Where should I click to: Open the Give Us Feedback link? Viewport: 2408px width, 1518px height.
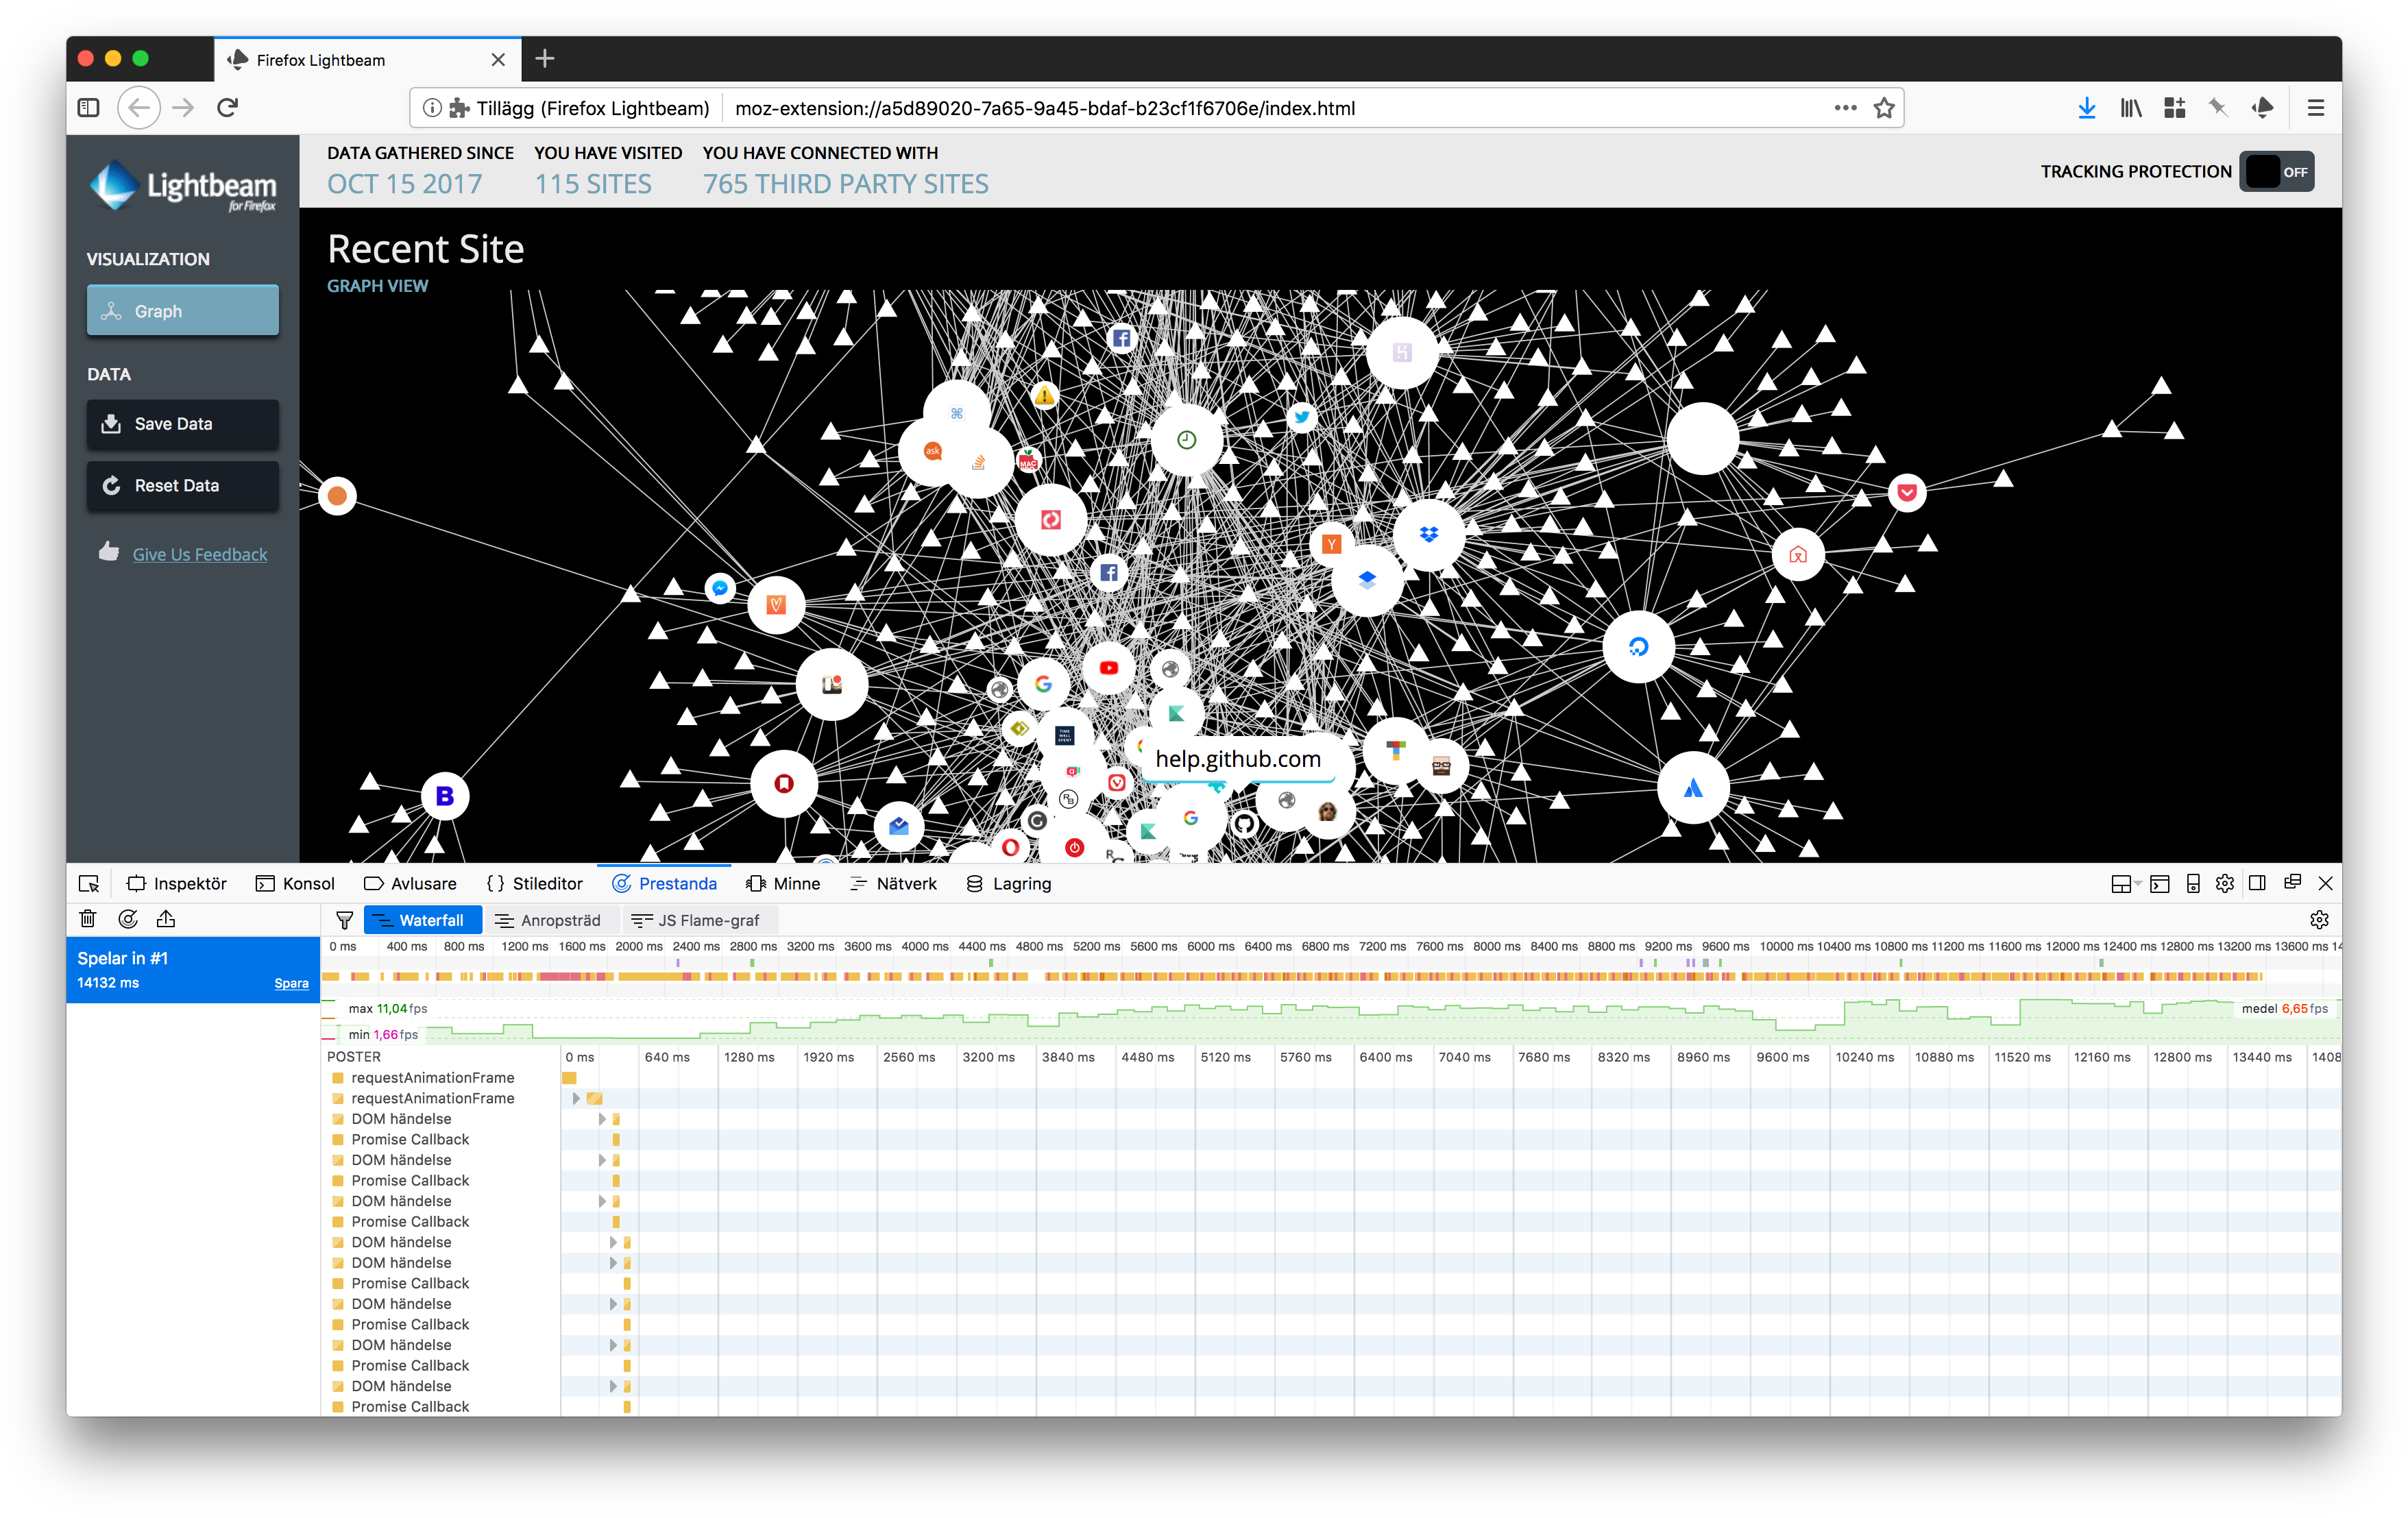tap(199, 554)
